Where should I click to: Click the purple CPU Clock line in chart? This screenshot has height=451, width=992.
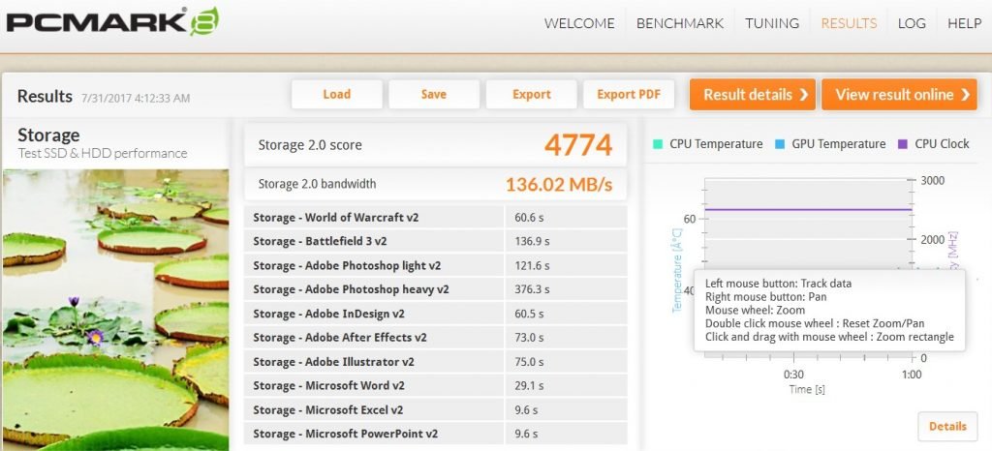point(808,209)
